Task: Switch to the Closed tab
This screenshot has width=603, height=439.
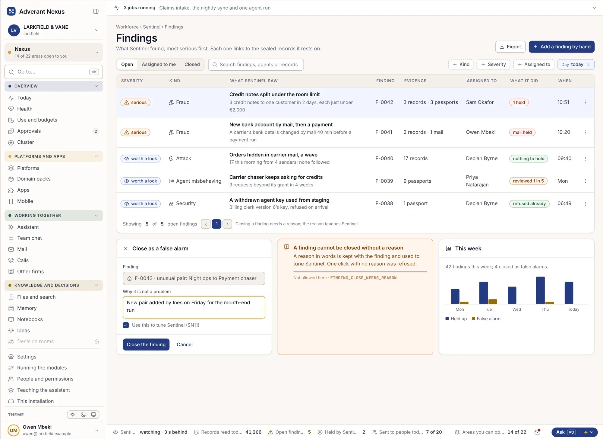Action: 192,65
